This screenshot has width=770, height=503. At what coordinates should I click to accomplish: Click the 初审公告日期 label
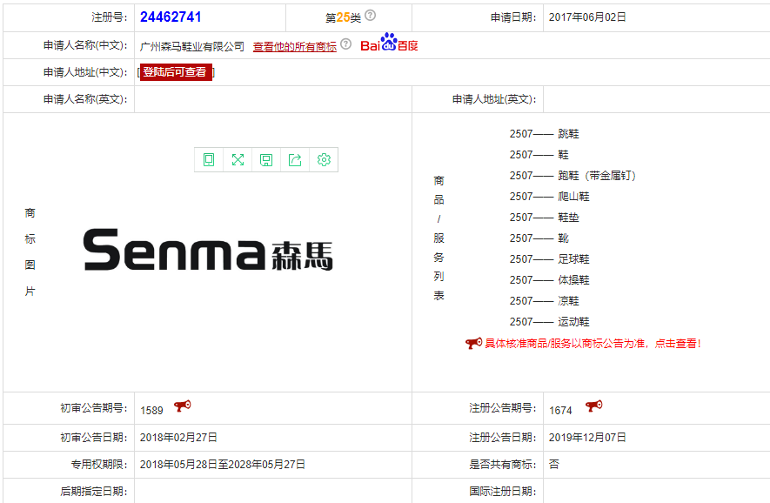coord(93,437)
